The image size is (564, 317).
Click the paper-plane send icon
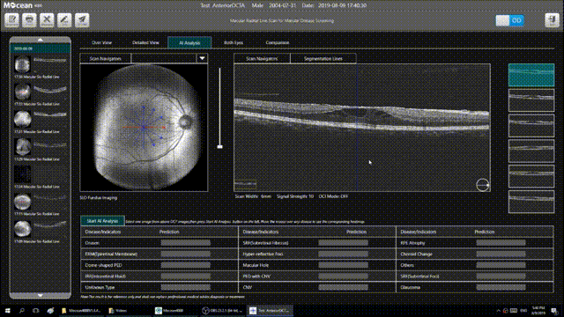(x=82, y=20)
